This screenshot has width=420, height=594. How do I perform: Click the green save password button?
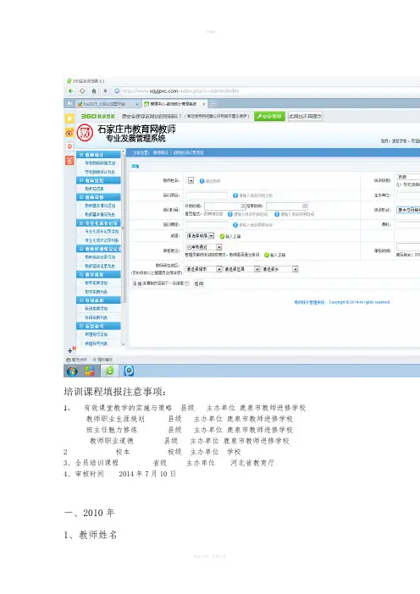[269, 116]
